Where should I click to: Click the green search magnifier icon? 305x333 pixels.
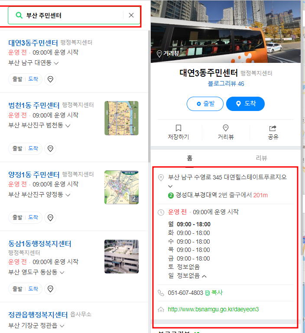coord(19,15)
